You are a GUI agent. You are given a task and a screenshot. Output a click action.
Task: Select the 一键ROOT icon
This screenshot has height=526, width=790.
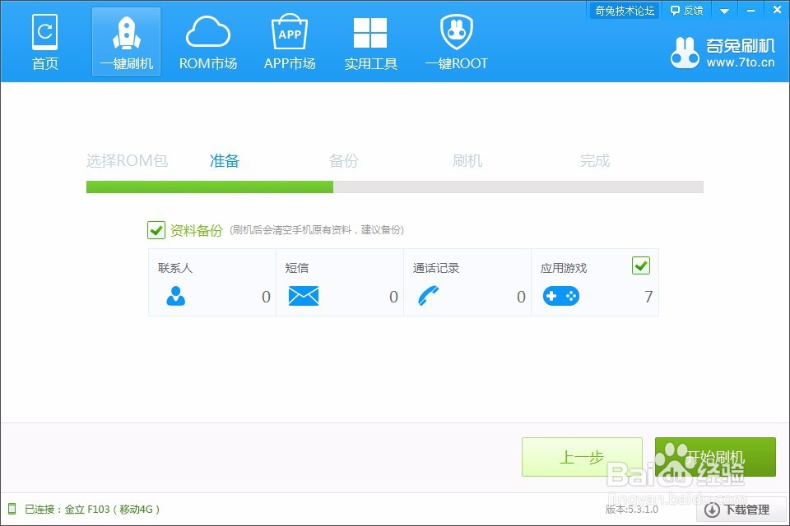[x=456, y=31]
